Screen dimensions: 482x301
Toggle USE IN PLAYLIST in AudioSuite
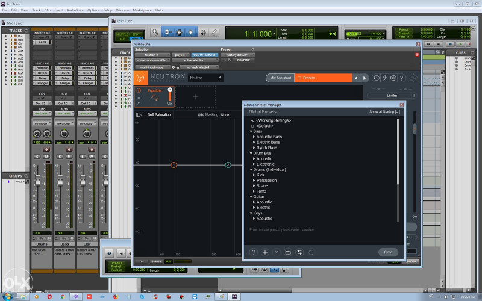click(x=205, y=55)
